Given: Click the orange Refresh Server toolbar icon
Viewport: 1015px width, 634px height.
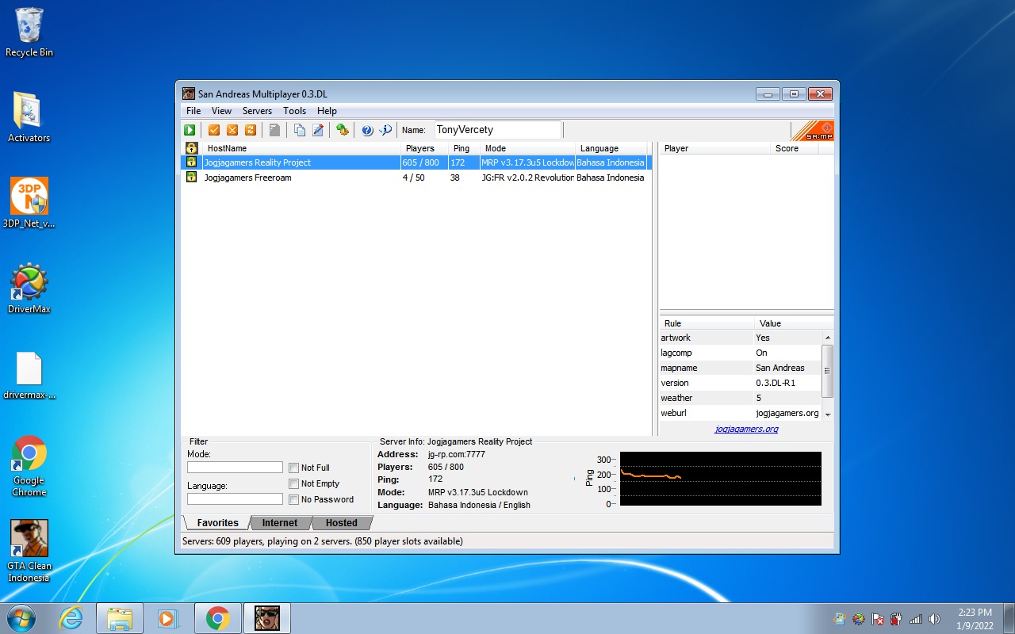Looking at the screenshot, I should [x=251, y=130].
